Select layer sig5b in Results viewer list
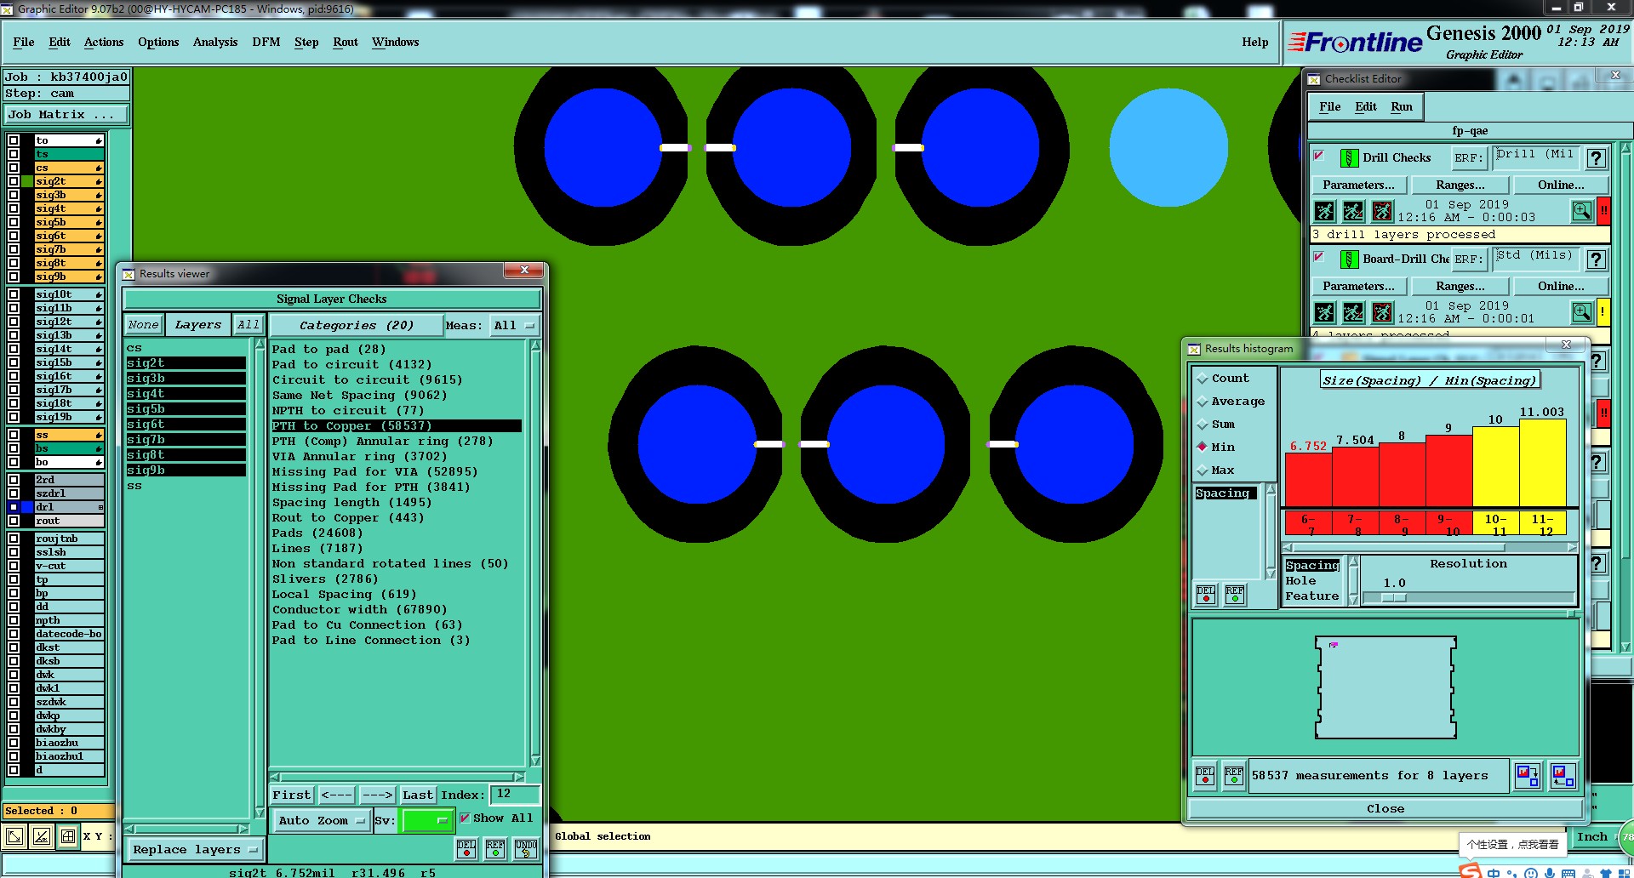The height and width of the screenshot is (878, 1634). click(186, 409)
